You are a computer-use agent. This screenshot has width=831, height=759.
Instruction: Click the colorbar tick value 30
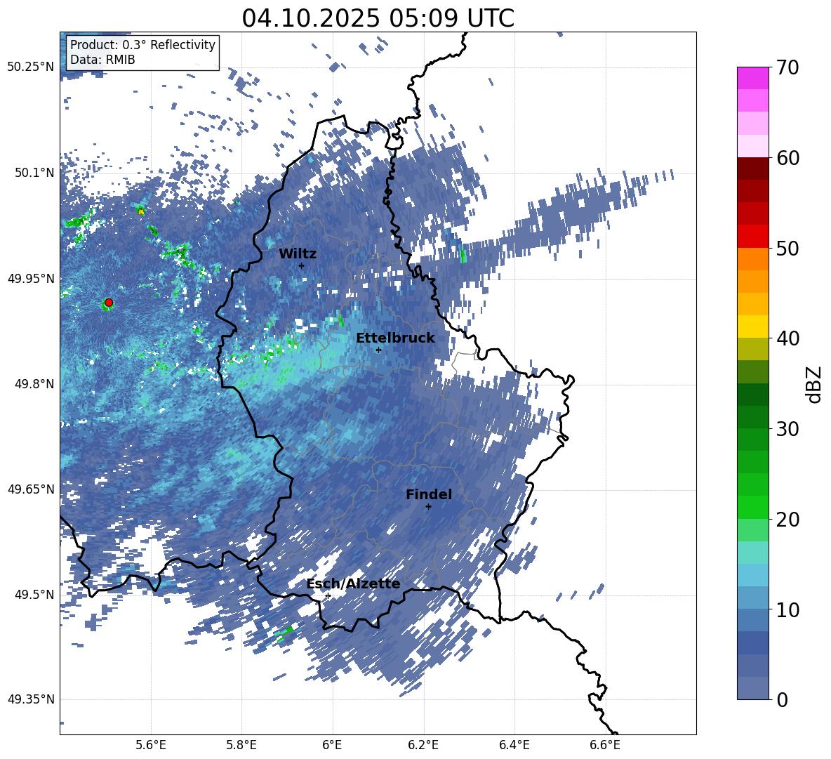[x=787, y=429]
